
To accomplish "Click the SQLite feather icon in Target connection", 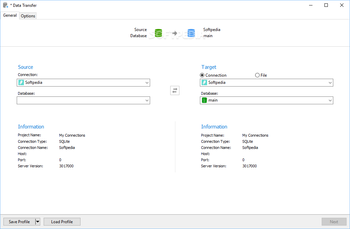I will point(204,82).
